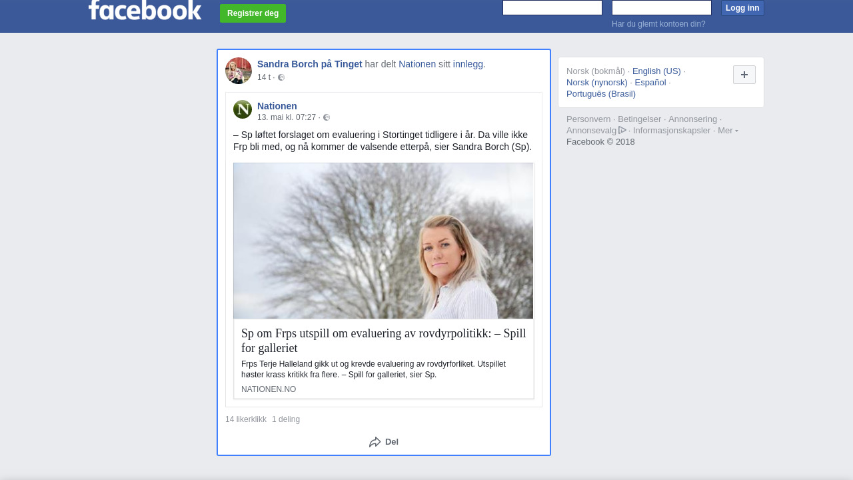Click the 14 t timestamp
The height and width of the screenshot is (480, 853).
pyautogui.click(x=264, y=77)
